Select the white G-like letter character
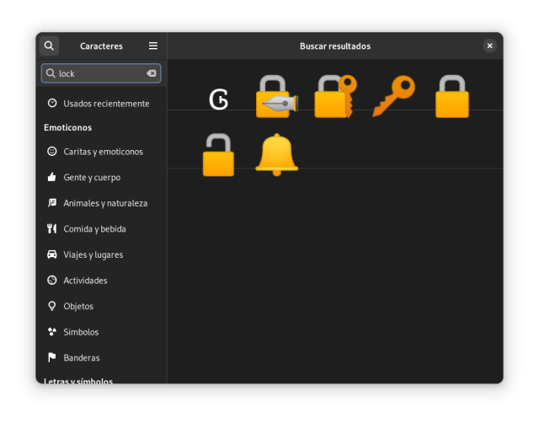 coord(218,100)
